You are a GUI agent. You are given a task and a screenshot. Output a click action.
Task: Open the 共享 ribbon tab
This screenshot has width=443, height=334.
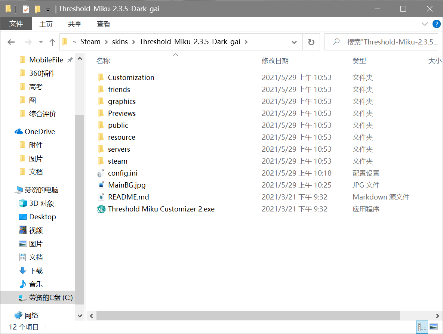[x=75, y=24]
